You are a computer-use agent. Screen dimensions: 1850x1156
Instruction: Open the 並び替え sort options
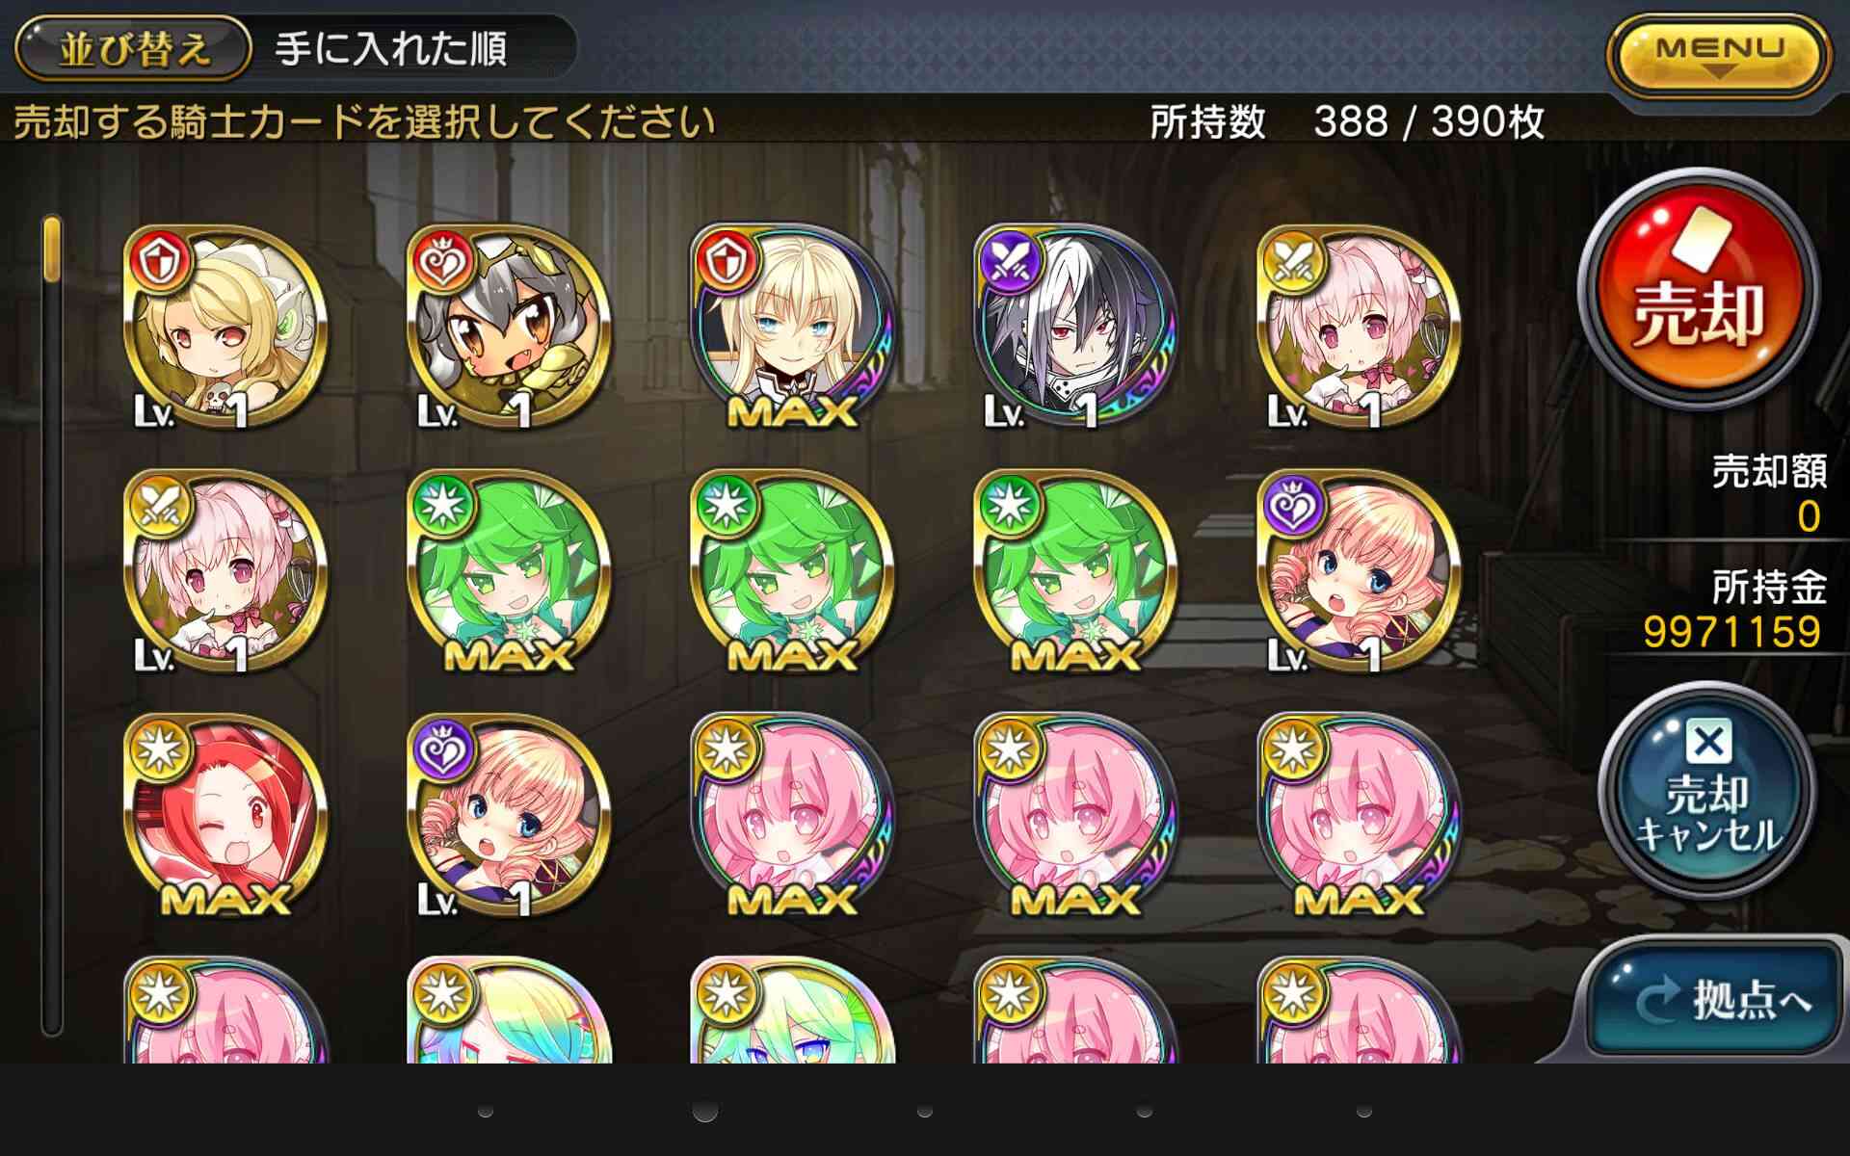pyautogui.click(x=134, y=48)
